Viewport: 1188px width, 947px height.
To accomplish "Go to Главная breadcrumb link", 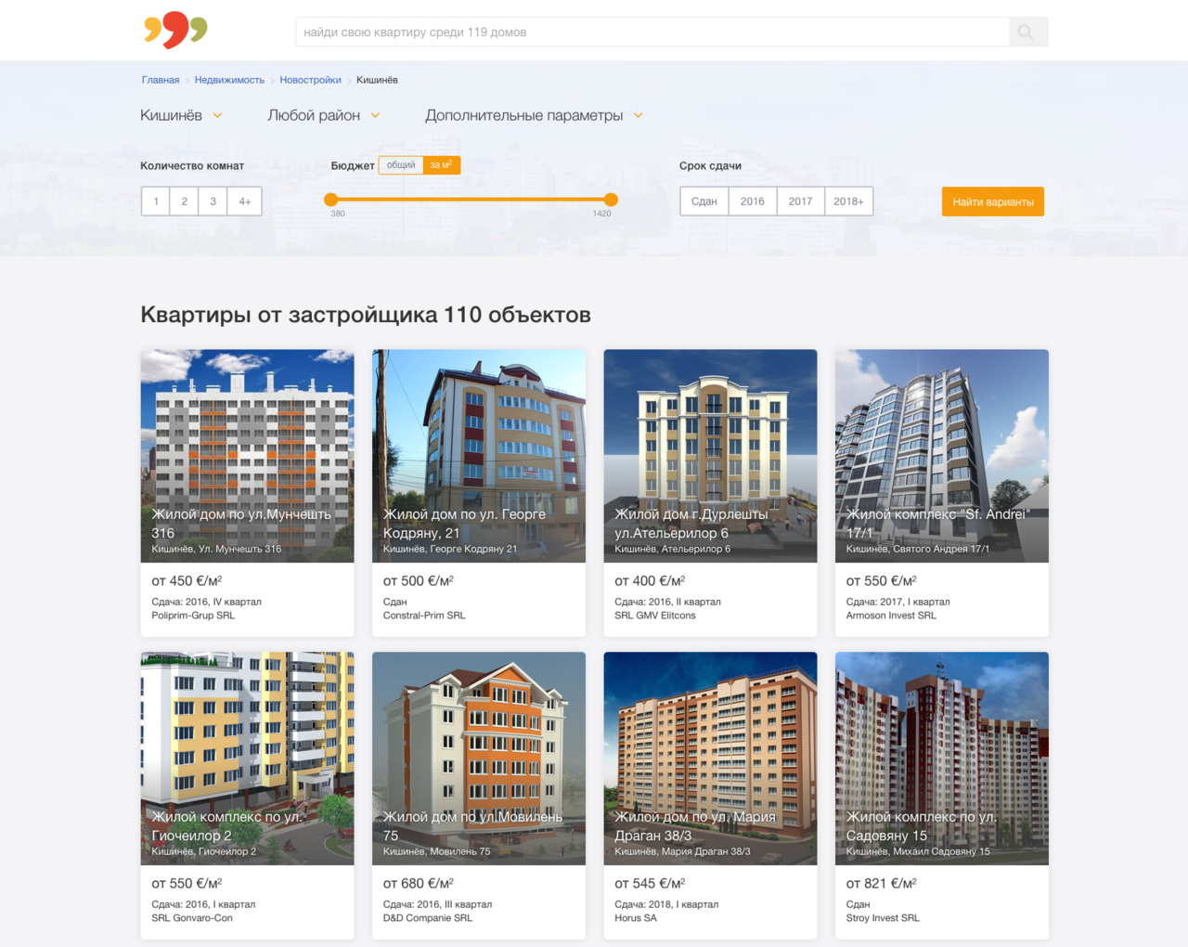I will click(x=161, y=80).
